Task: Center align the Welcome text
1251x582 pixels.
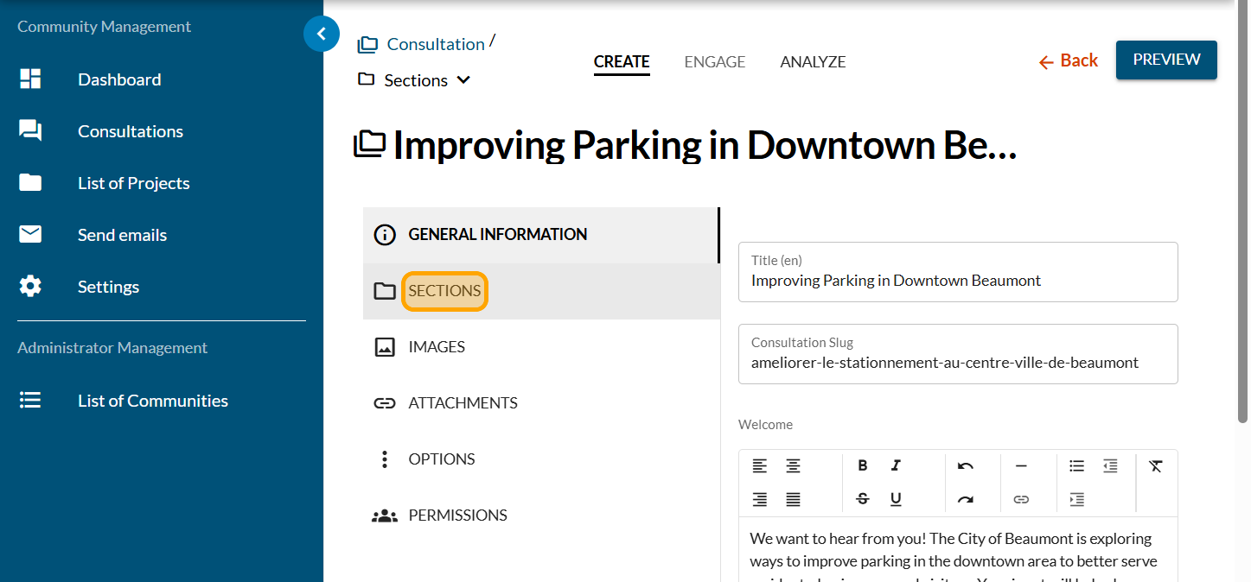Action: 793,466
